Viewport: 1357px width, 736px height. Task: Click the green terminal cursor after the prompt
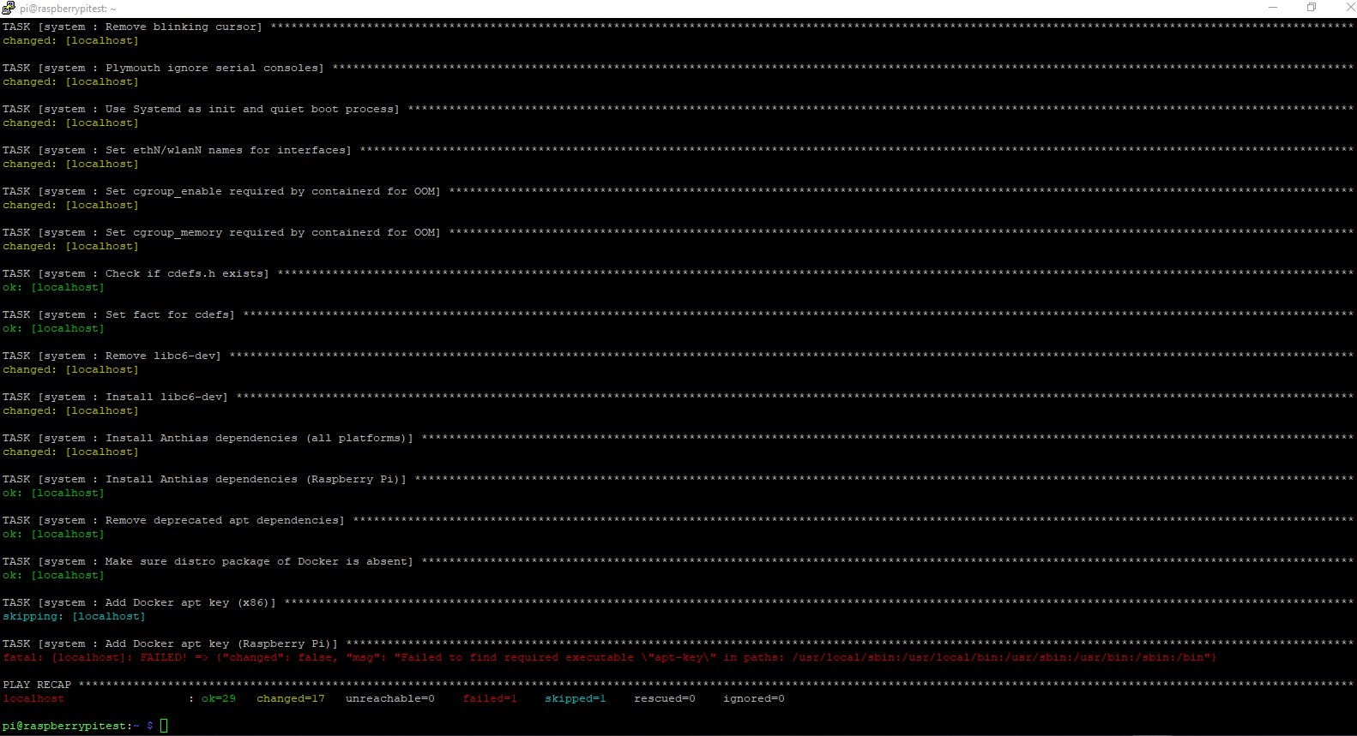coord(164,726)
